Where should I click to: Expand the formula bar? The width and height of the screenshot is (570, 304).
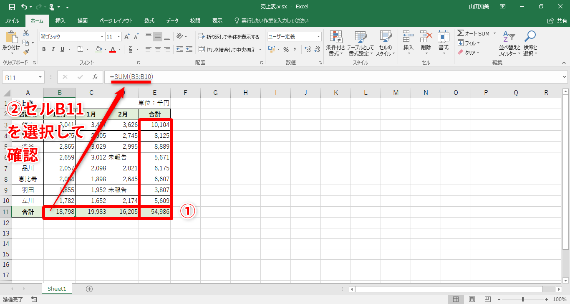[x=565, y=77]
